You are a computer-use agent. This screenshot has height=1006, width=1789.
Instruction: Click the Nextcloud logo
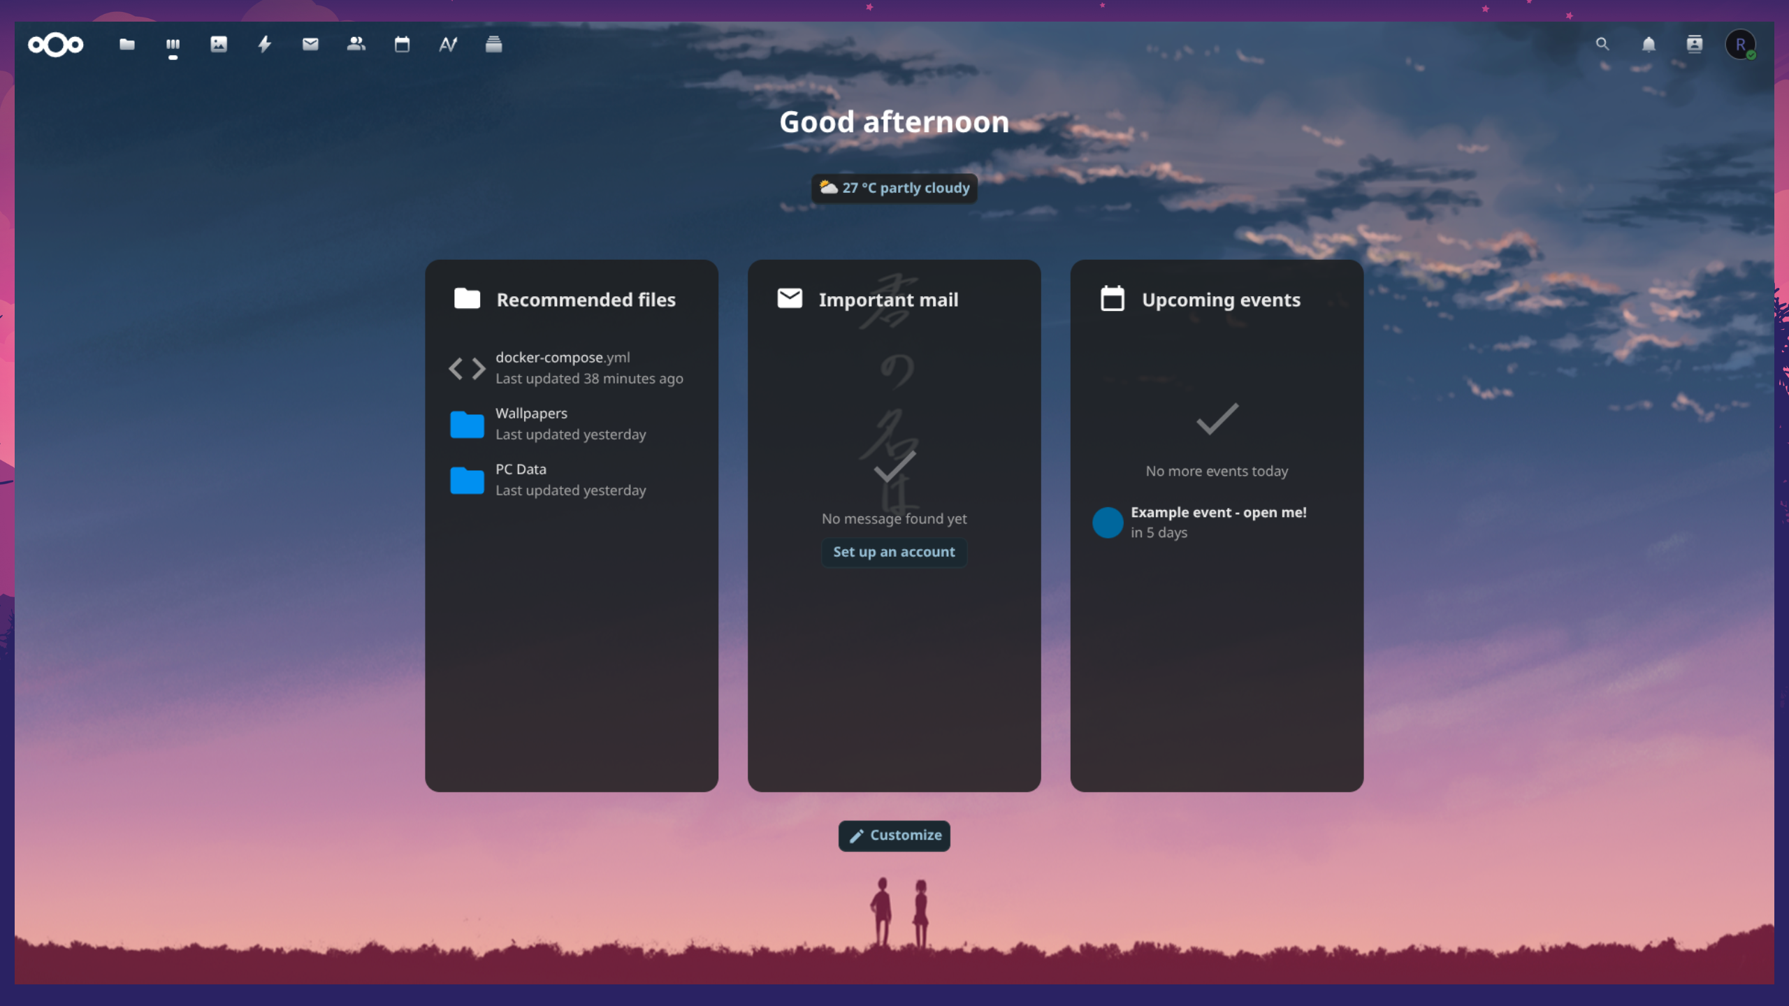click(56, 45)
